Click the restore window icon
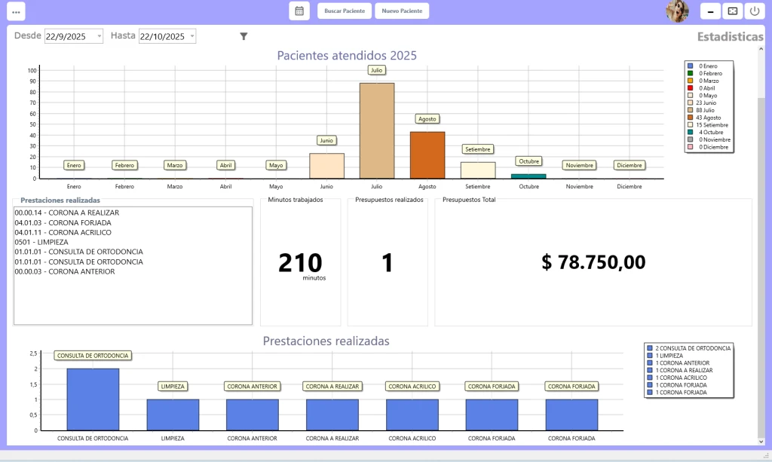Viewport: 772px width, 462px height. pos(732,11)
